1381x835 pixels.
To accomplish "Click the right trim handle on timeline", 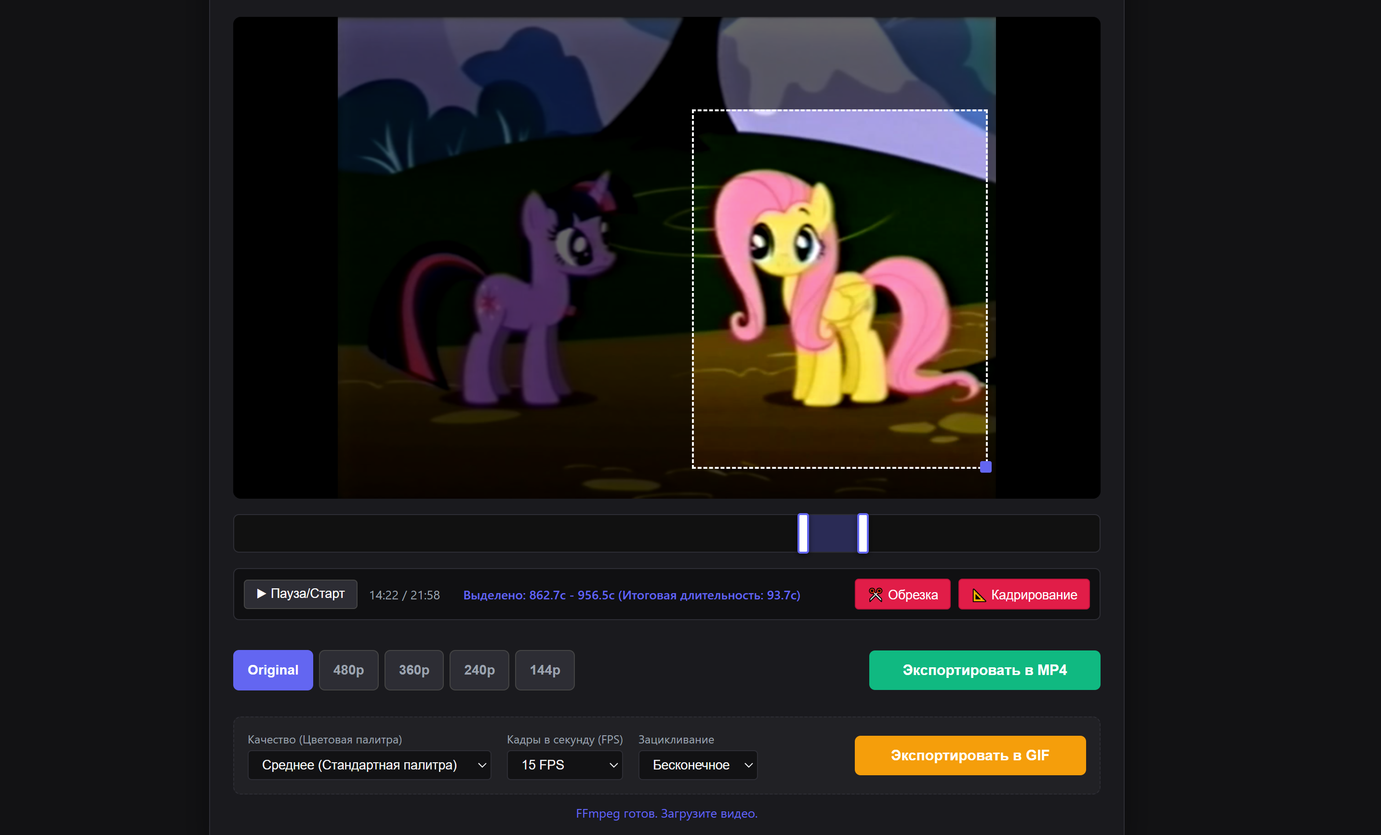I will [x=863, y=533].
